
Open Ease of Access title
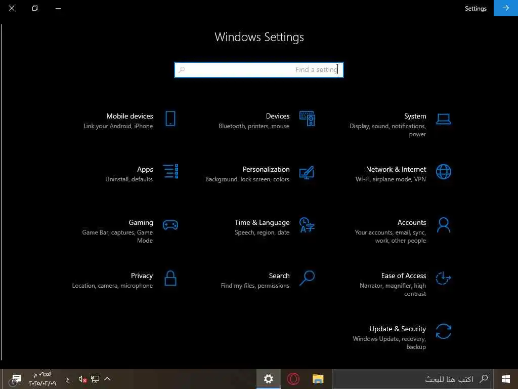403,276
